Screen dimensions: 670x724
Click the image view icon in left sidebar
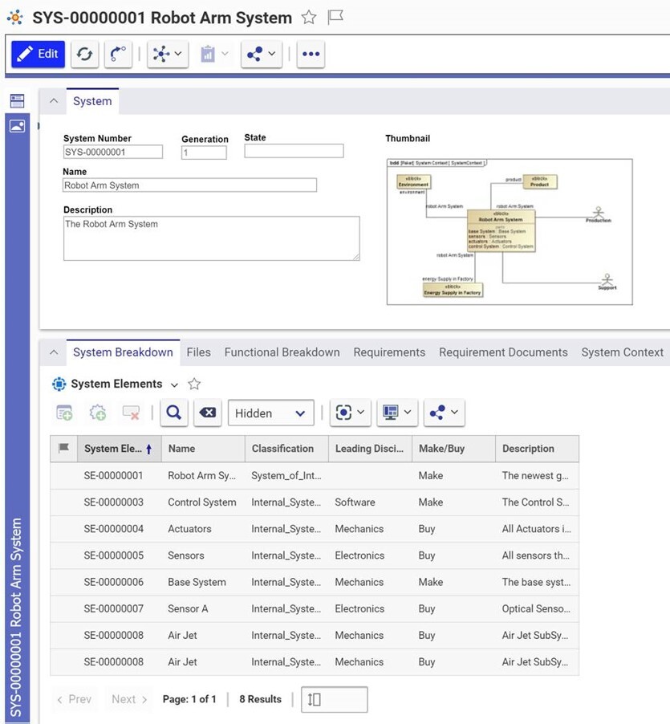pos(17,126)
